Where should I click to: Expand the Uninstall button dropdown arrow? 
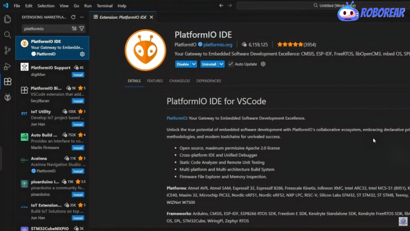coord(221,64)
